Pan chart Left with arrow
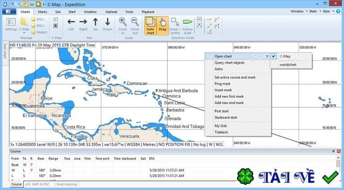This screenshot has height=190, width=344. (71, 21)
